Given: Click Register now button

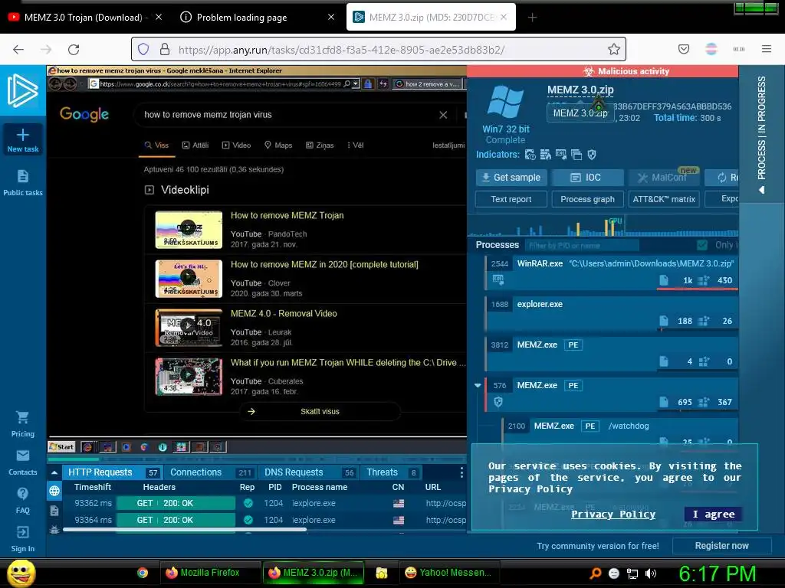Looking at the screenshot, I should pyautogui.click(x=721, y=546).
